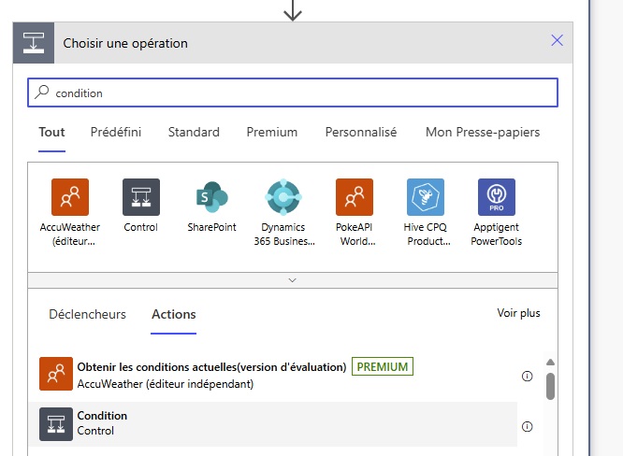Show the Déclencheurs list

[x=87, y=315]
